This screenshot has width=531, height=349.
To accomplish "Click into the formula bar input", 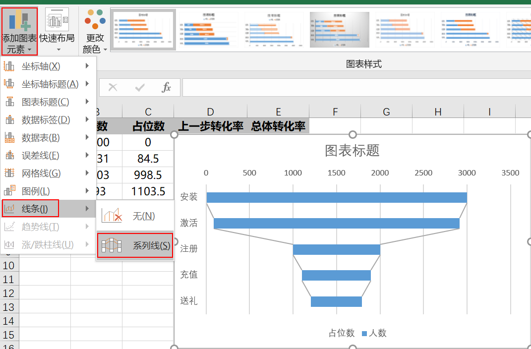I will coord(356,87).
